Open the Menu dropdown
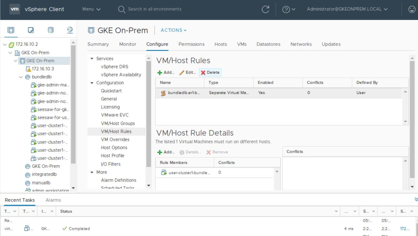The image size is (418, 236). pos(91,9)
